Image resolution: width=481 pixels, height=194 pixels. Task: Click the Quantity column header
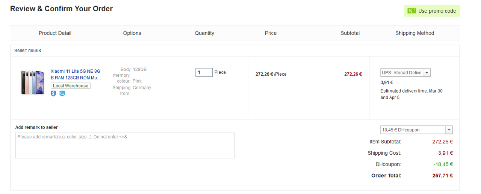pyautogui.click(x=204, y=33)
